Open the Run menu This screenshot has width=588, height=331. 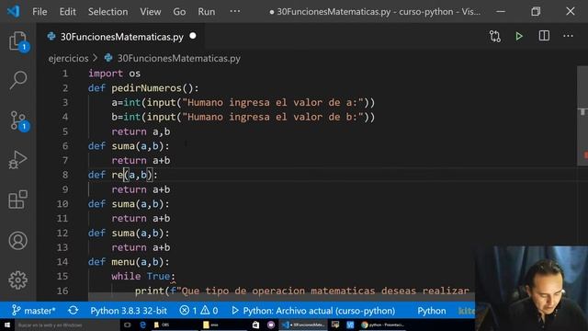coord(207,12)
